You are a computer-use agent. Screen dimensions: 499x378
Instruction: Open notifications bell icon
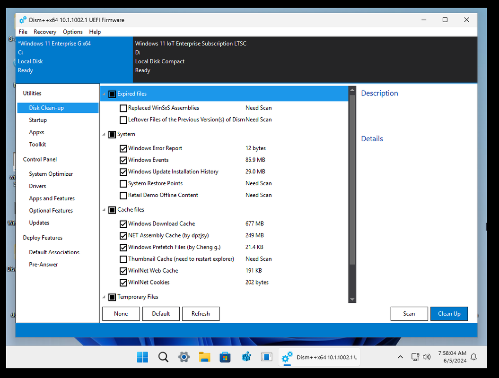[x=473, y=357]
